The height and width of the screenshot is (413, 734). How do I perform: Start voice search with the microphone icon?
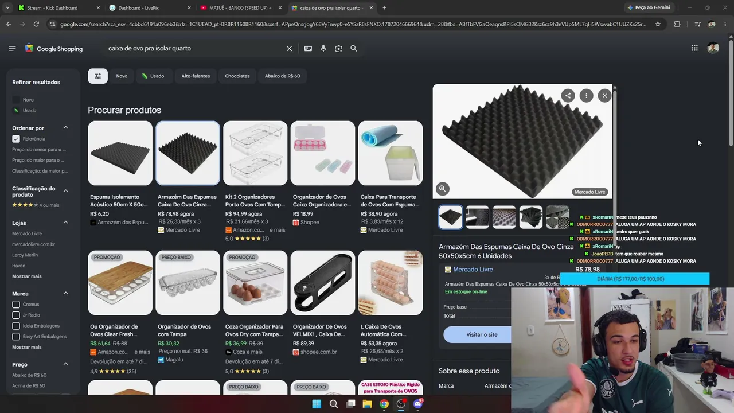point(323,49)
